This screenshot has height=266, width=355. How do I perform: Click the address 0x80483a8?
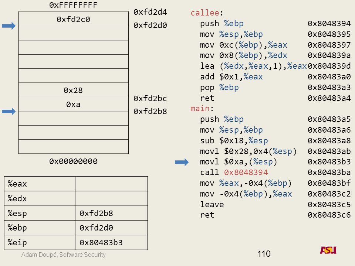pos(329,141)
